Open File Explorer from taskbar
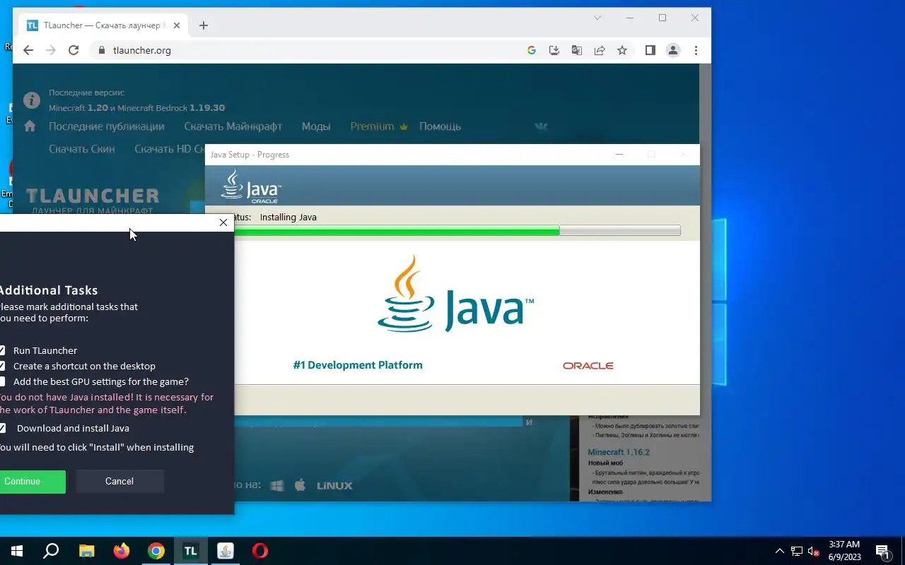The width and height of the screenshot is (905, 565). coord(86,551)
